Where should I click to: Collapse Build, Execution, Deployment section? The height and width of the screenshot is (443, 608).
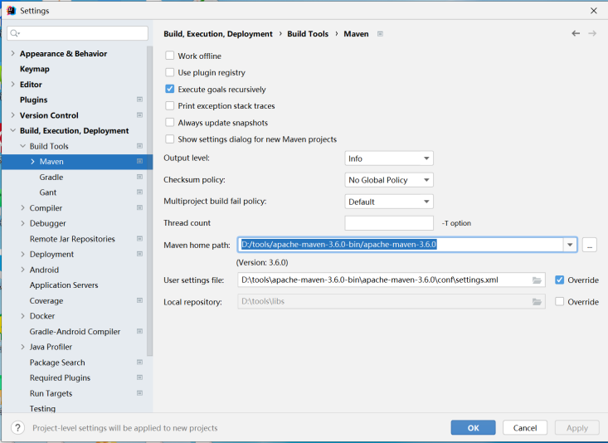click(x=12, y=130)
